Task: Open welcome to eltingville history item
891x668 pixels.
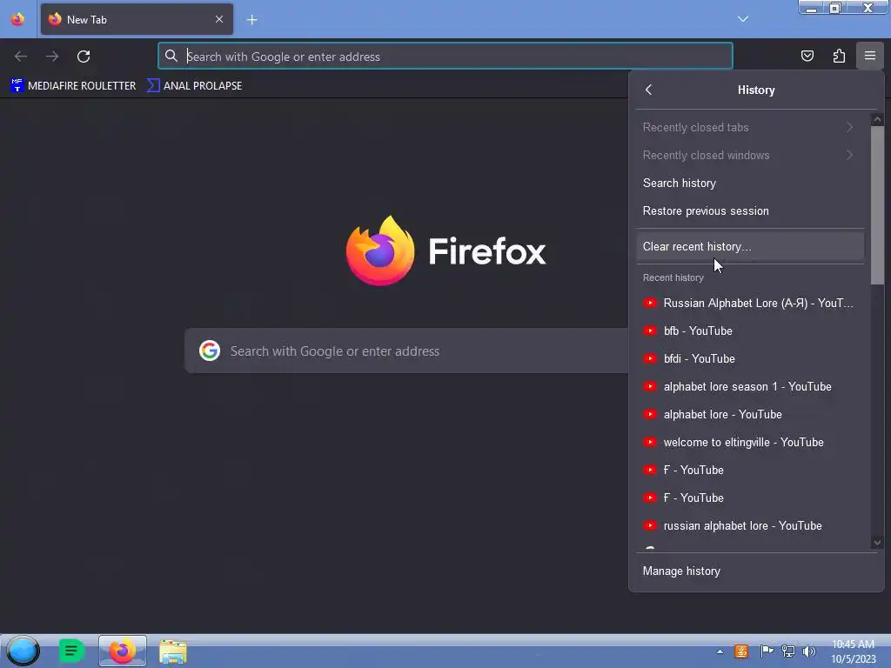Action: (749, 442)
